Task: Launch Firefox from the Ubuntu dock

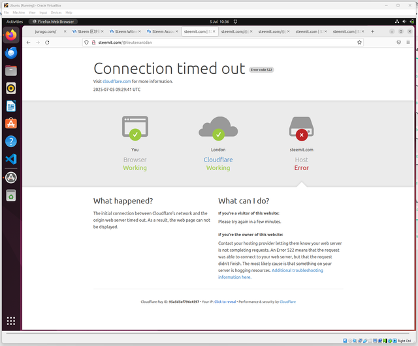Action: tap(11, 35)
